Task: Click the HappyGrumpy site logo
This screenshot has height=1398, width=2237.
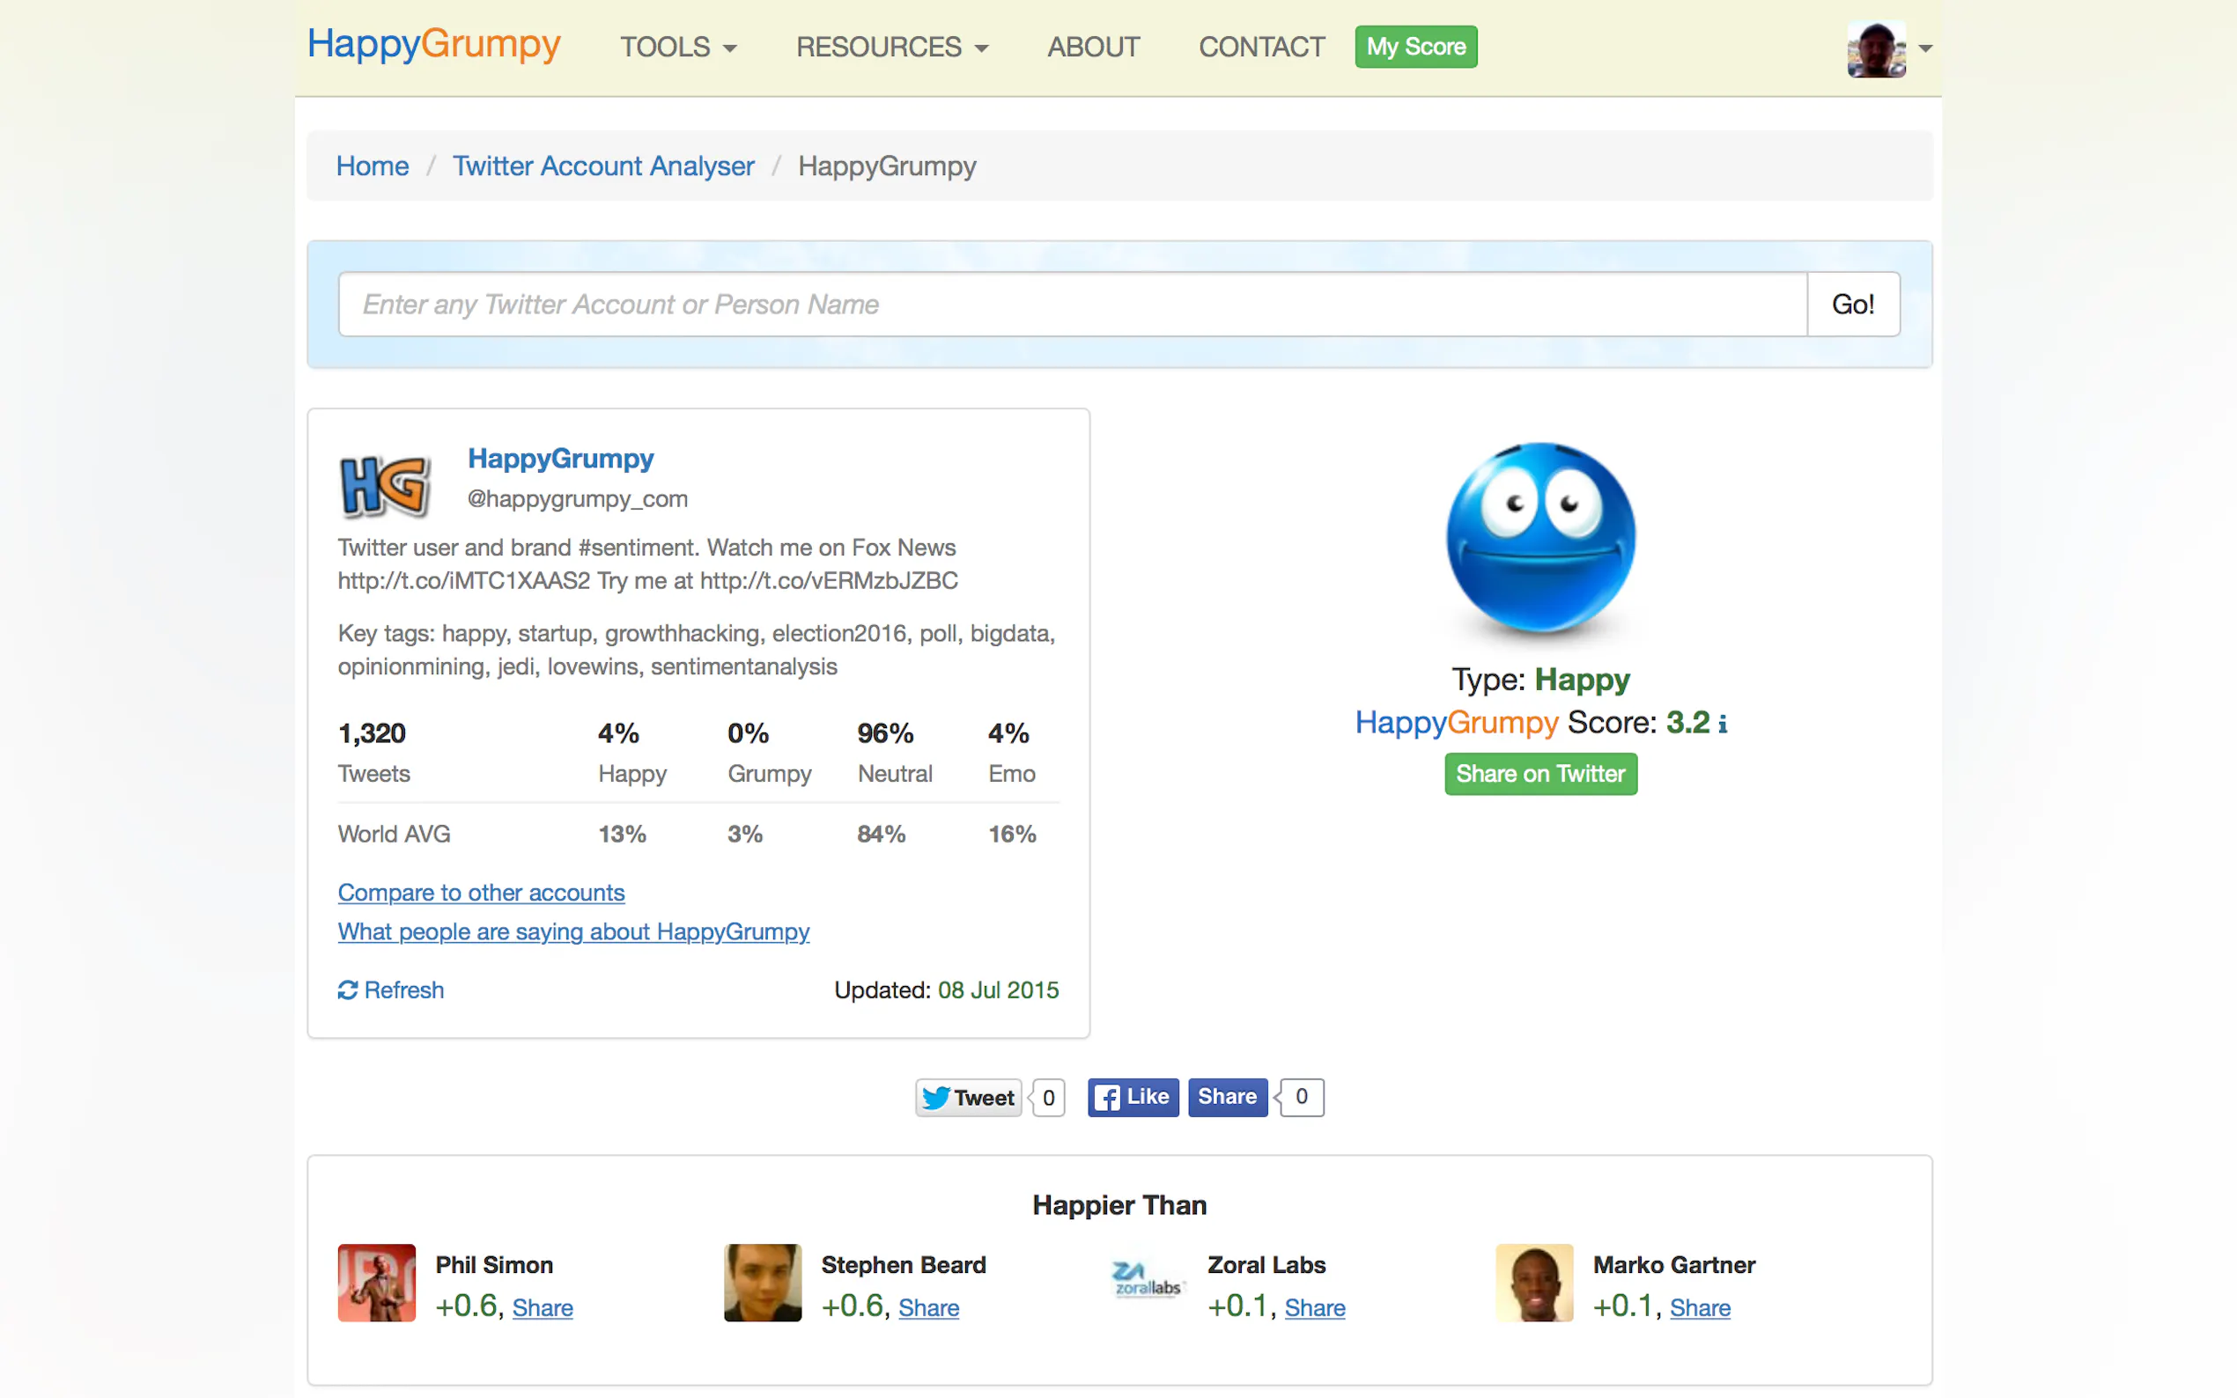Action: coord(433,44)
